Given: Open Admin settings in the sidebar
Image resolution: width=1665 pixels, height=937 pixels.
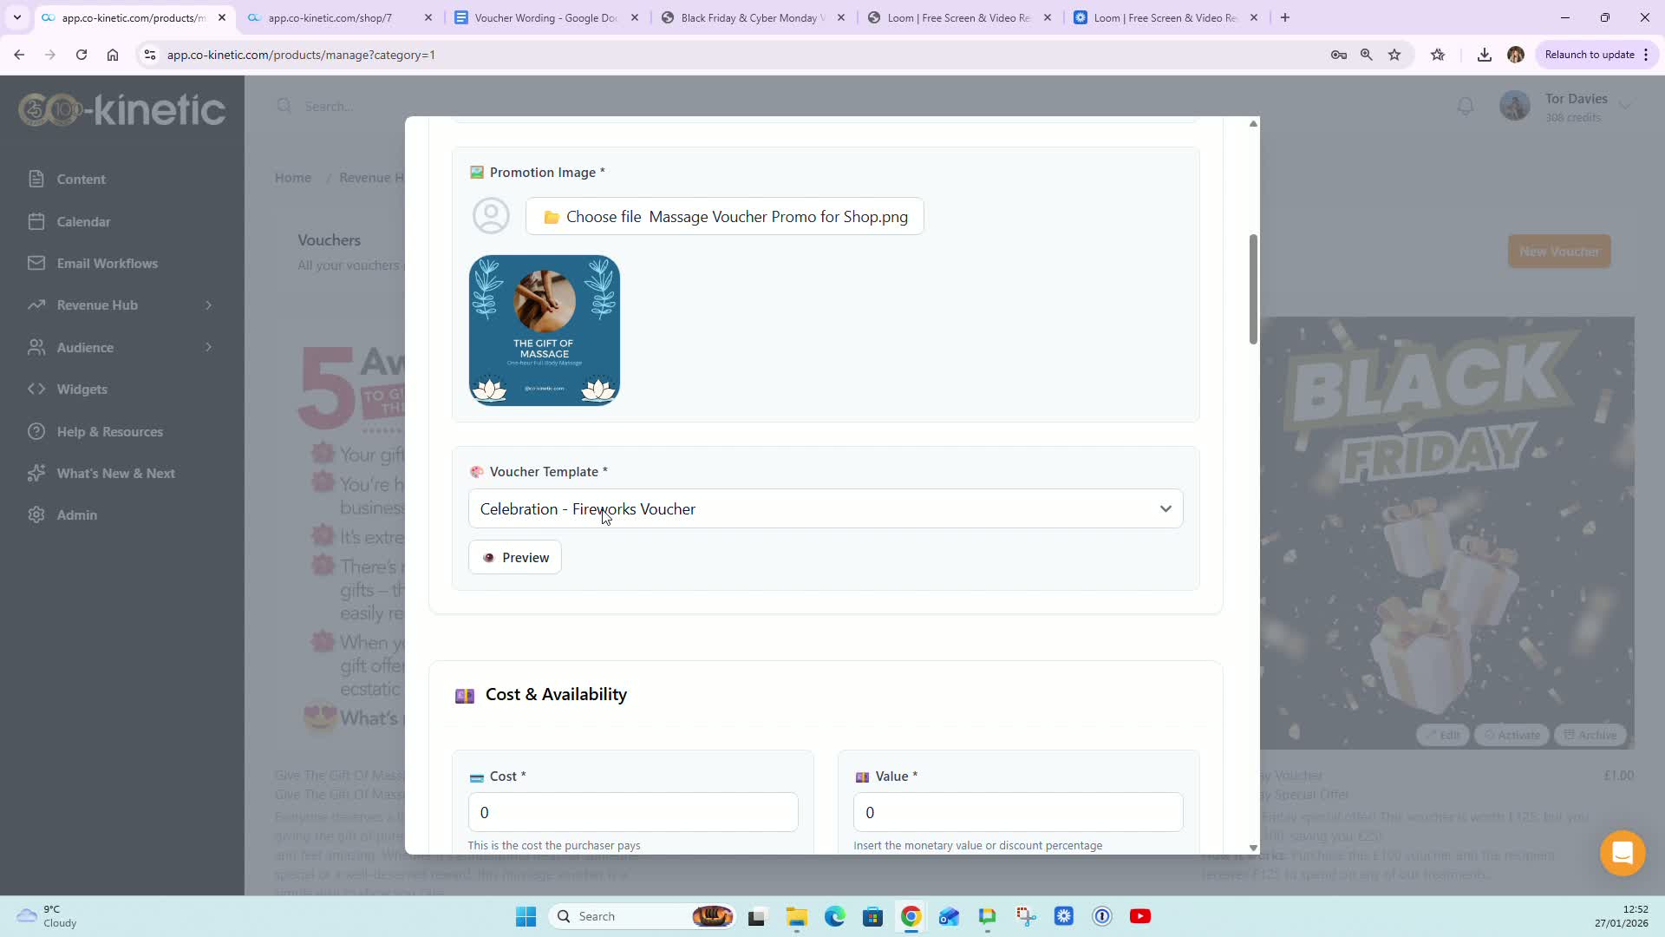Looking at the screenshot, I should tap(76, 515).
